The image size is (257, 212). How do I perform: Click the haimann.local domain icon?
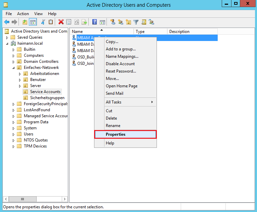13,43
